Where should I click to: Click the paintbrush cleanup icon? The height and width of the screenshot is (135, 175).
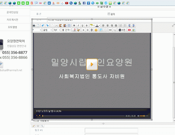click(78, 30)
